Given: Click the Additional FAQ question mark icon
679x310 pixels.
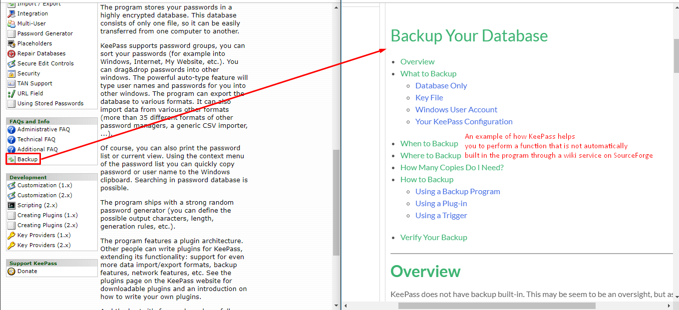Looking at the screenshot, I should click(11, 149).
